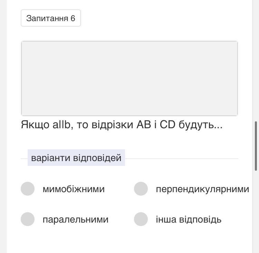Image resolution: width=259 pixels, height=253 pixels.
Task: Click the "перпендикулярними" answer label text
Action: [202, 189]
